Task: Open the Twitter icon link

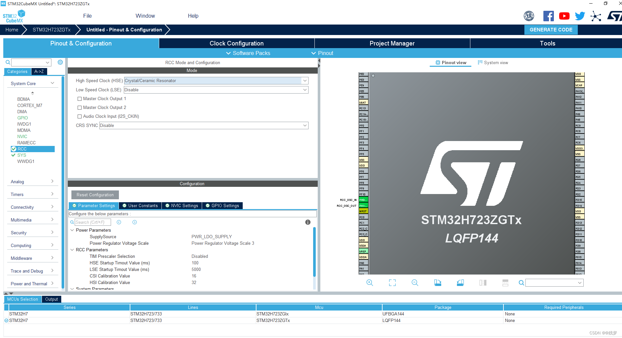Action: (580, 16)
